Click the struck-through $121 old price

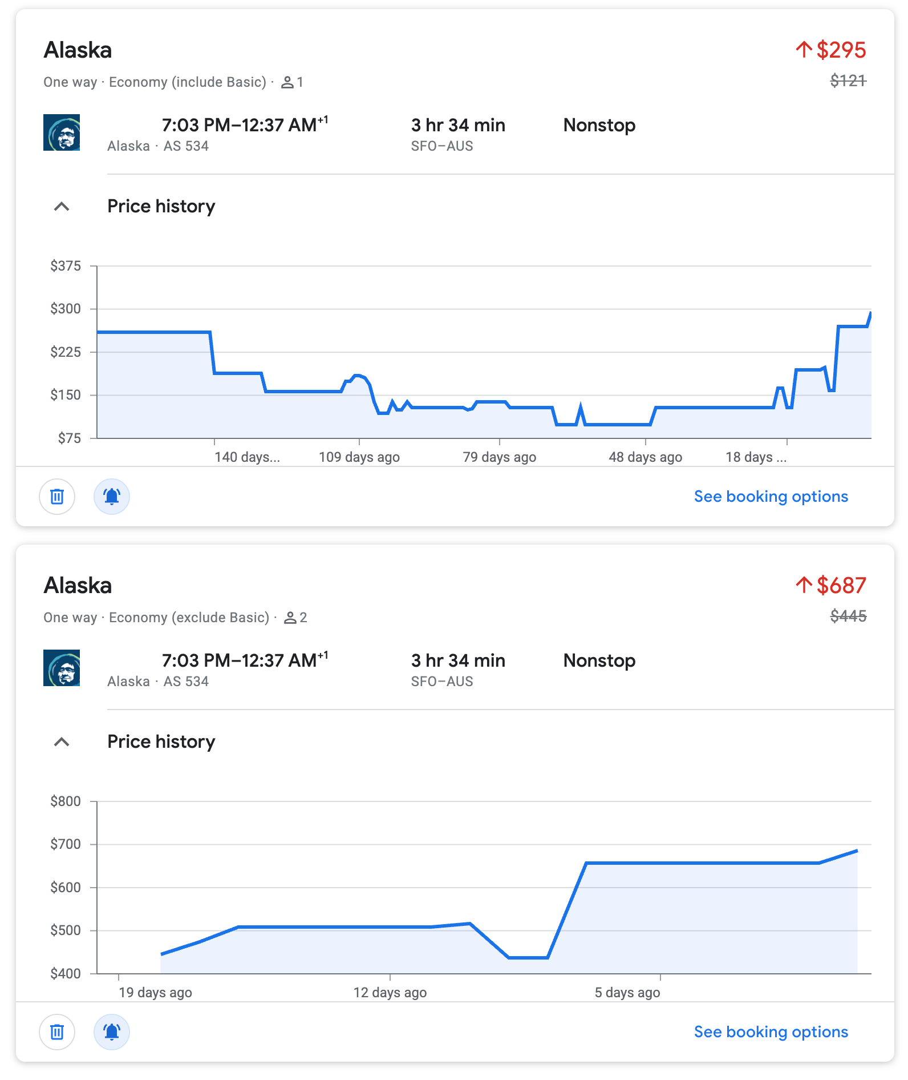(848, 81)
